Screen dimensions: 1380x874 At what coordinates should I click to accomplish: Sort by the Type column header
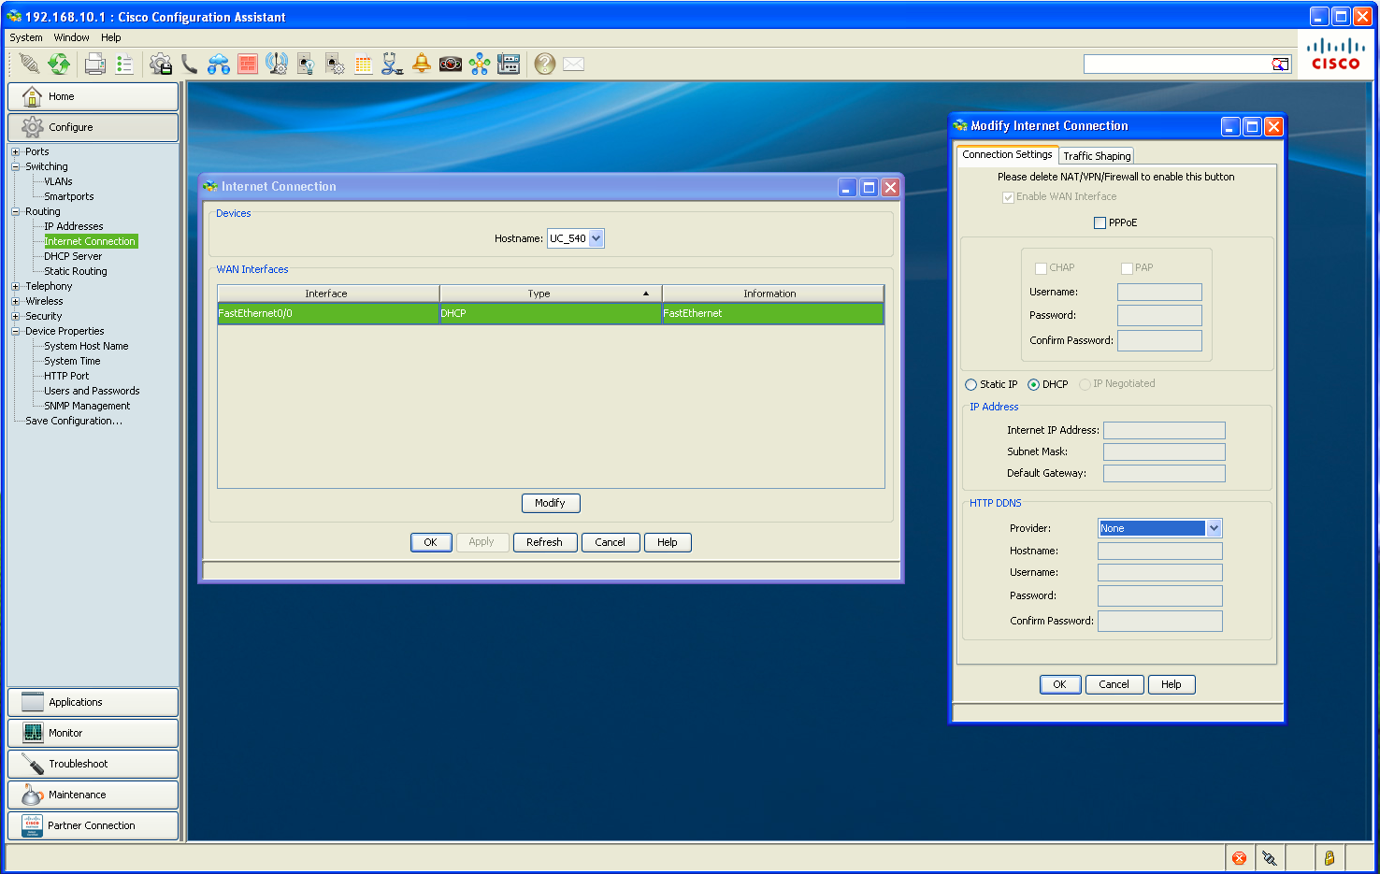tap(551, 294)
